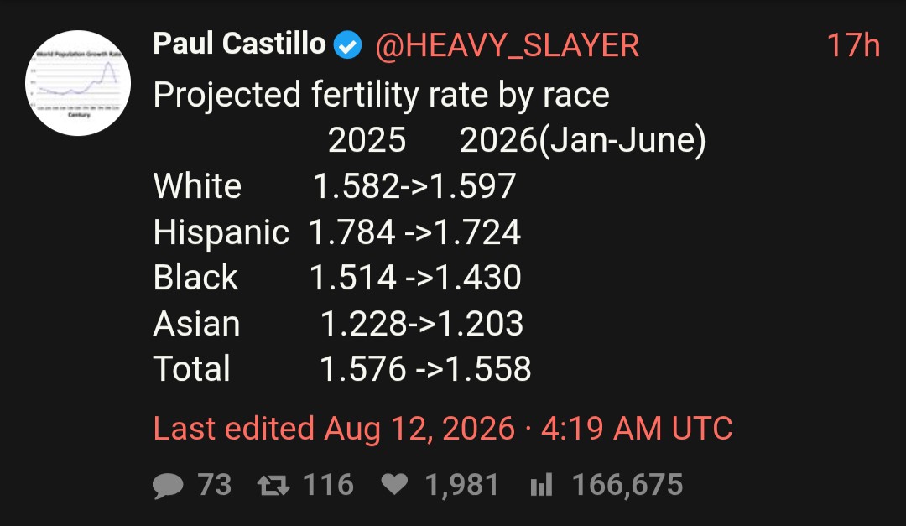Click the speech bubble reply icon
Screen dimensions: 906x526
pos(168,485)
